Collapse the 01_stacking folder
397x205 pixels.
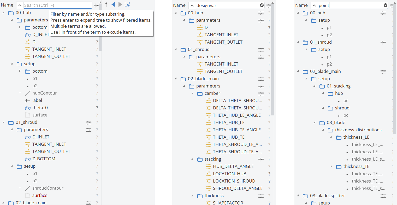pos(315,86)
